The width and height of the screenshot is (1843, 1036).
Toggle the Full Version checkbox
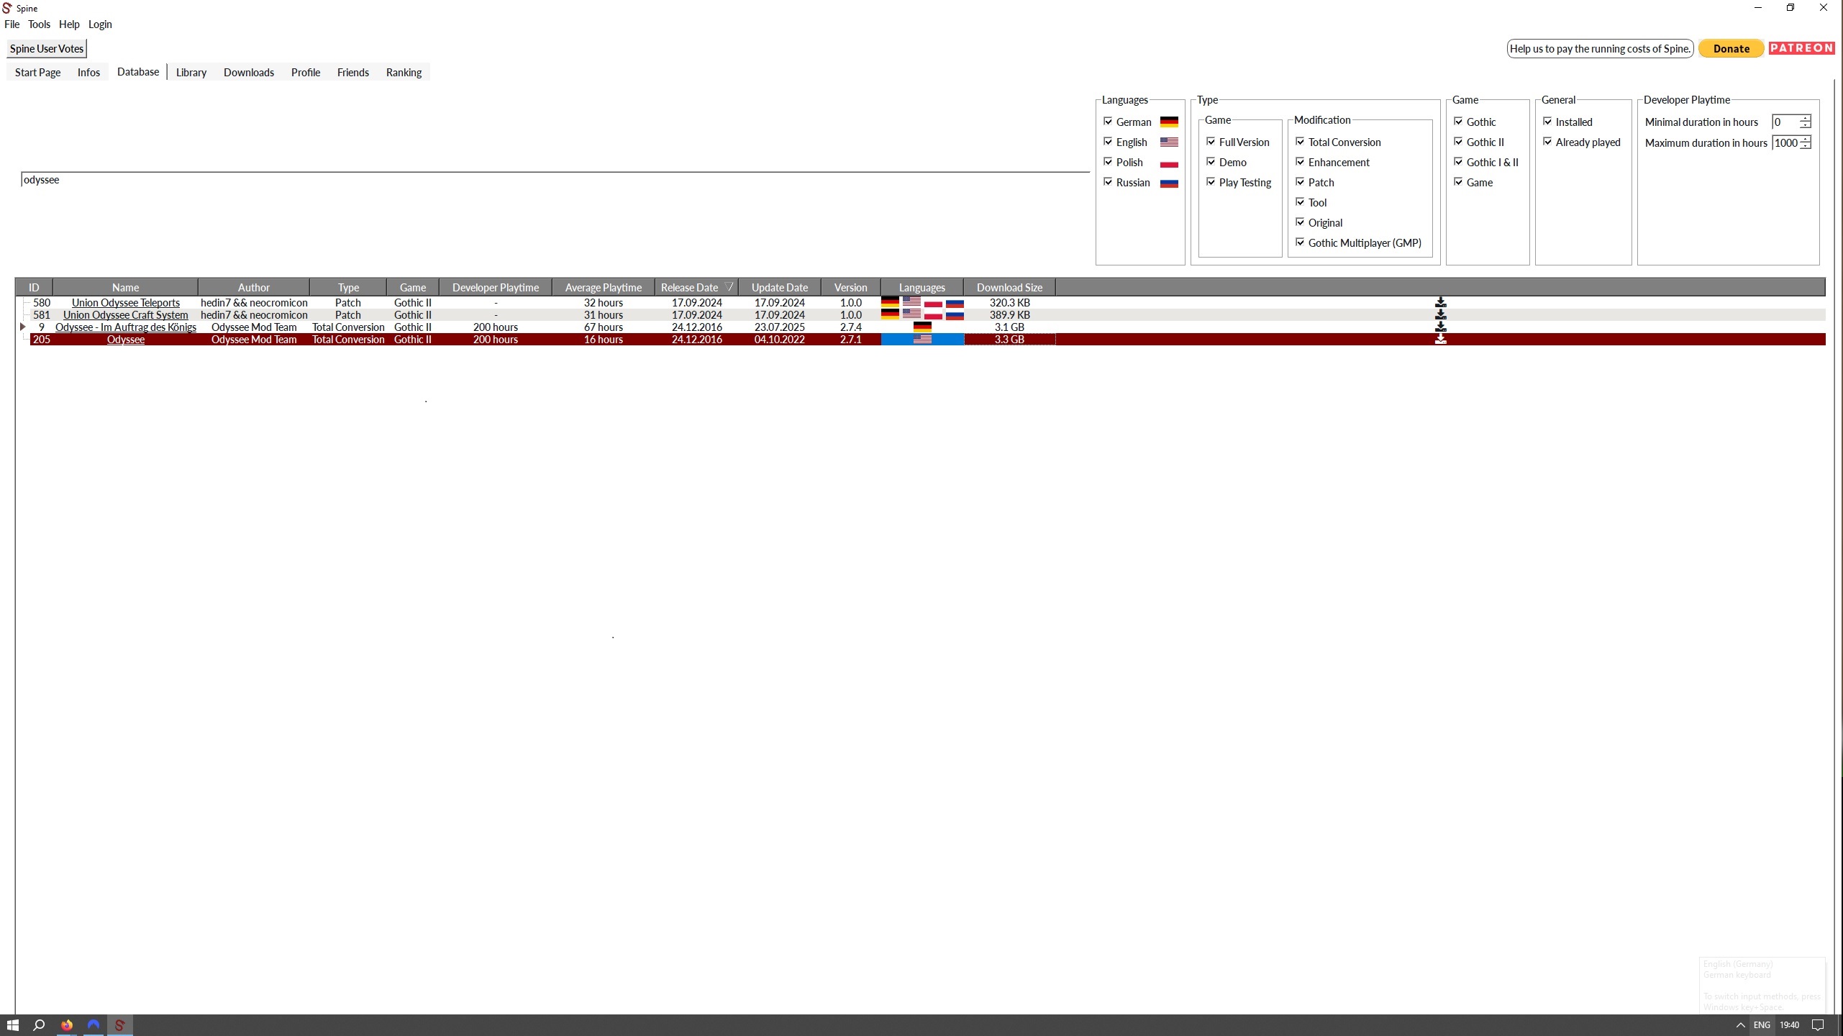click(1211, 142)
